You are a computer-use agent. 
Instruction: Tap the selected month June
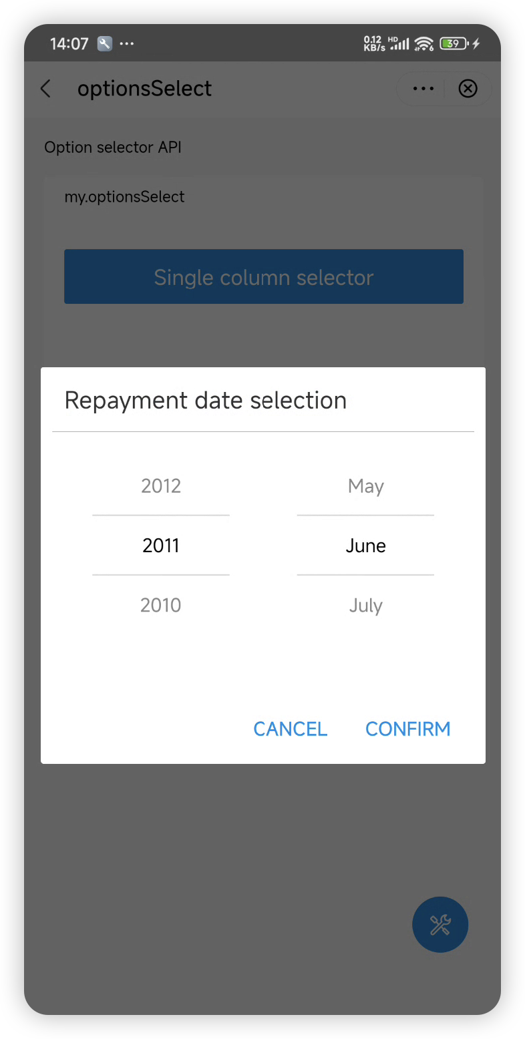365,546
